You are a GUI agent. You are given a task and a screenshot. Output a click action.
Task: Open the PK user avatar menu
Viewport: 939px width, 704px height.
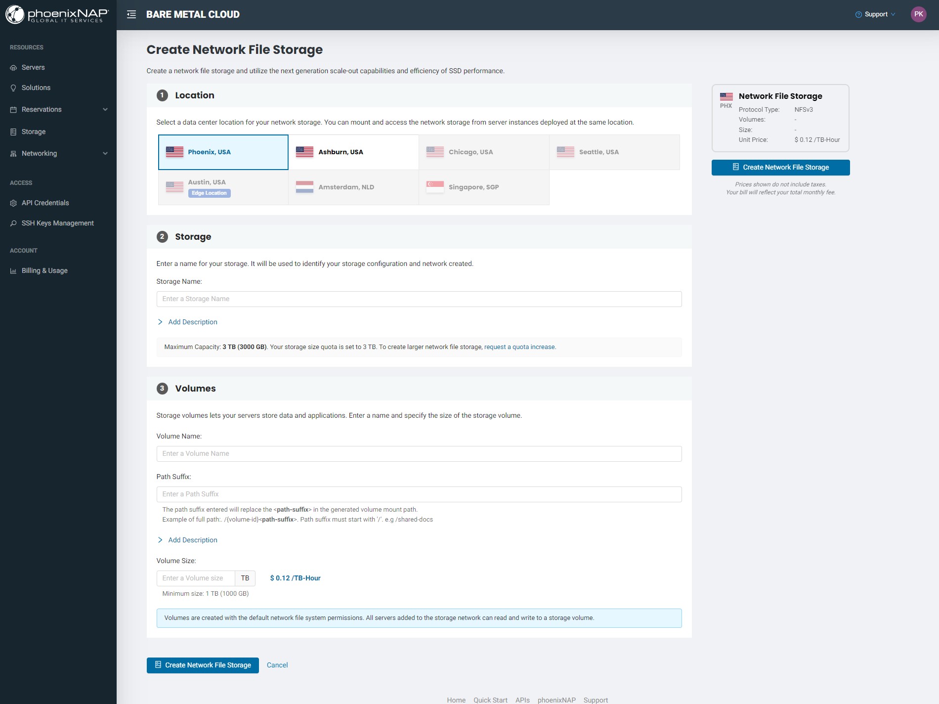[919, 14]
